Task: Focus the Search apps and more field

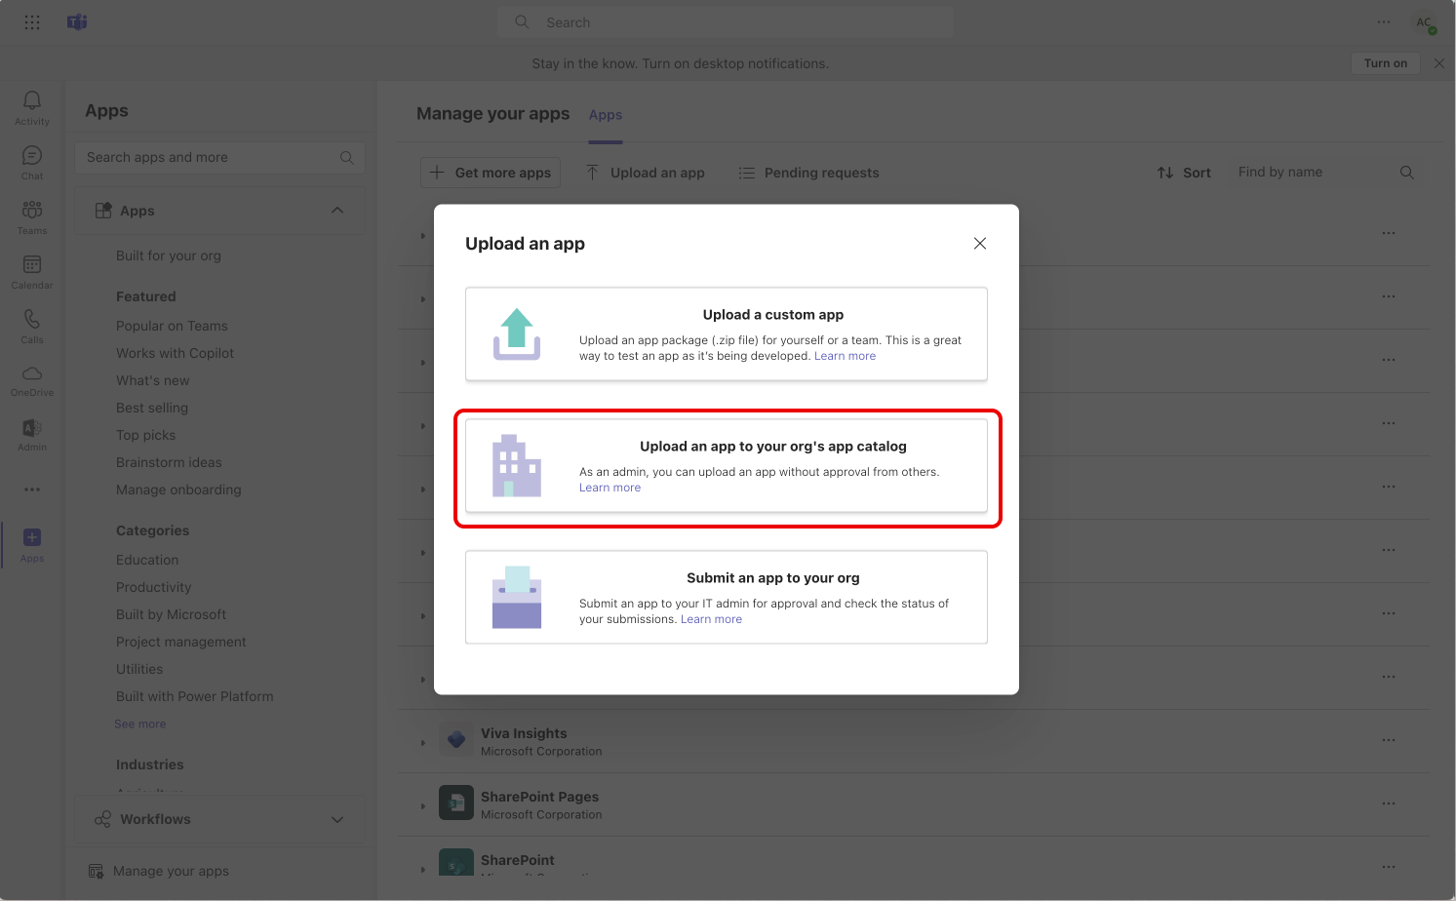Action: pos(220,158)
